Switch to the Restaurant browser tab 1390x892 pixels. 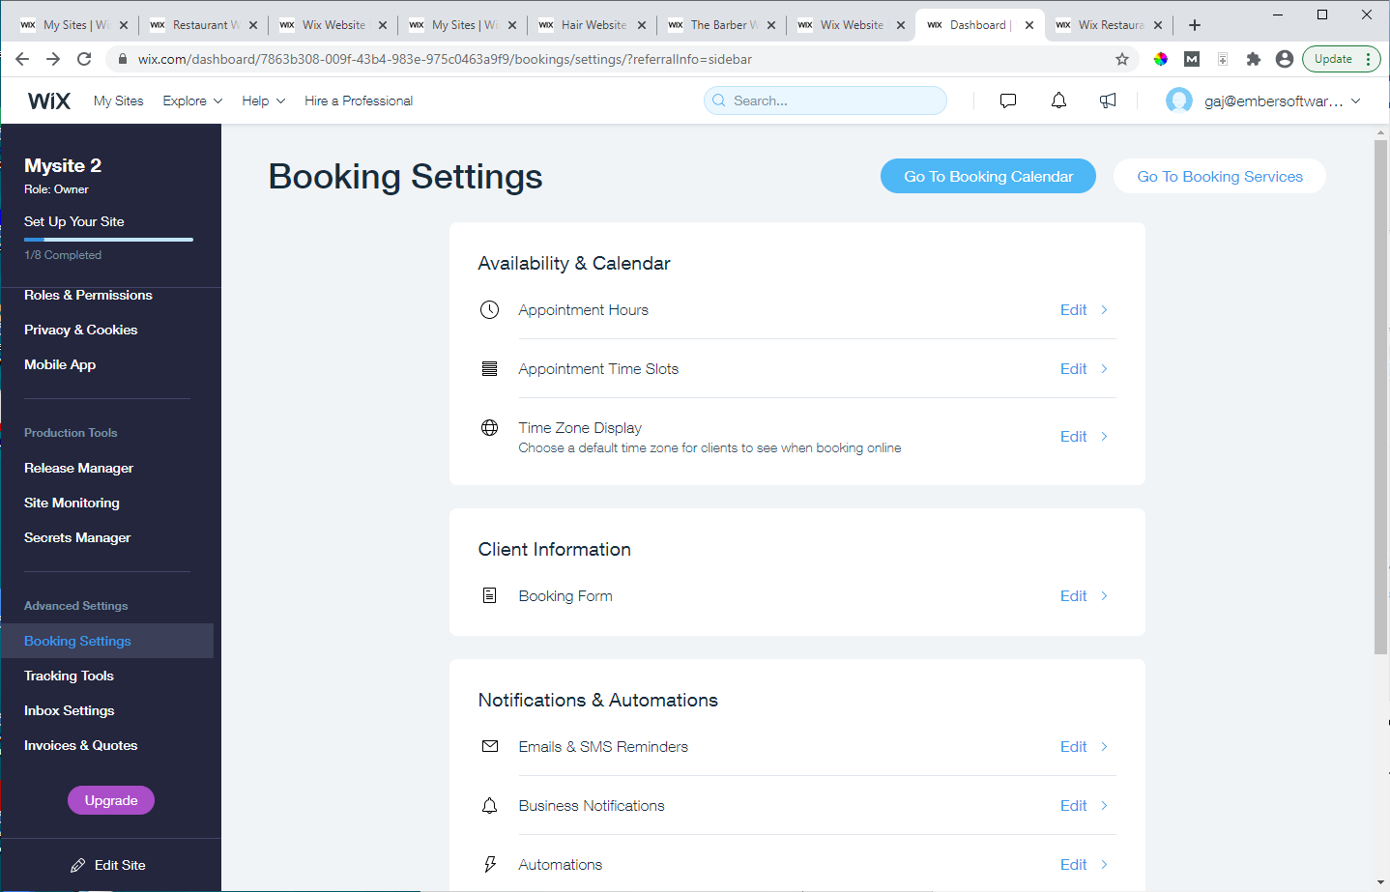(x=203, y=25)
